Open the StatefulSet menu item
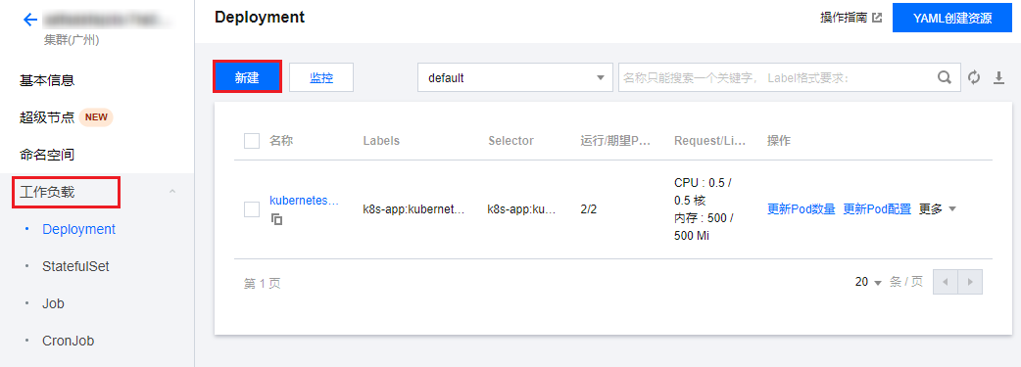Screen dimensions: 1021x367 pos(75,266)
